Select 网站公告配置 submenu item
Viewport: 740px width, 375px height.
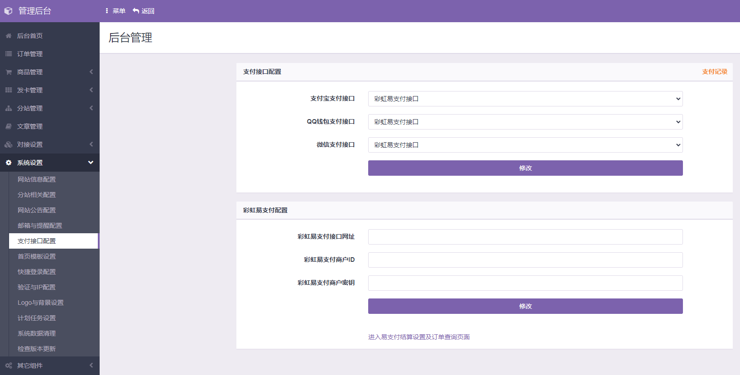coord(53,210)
